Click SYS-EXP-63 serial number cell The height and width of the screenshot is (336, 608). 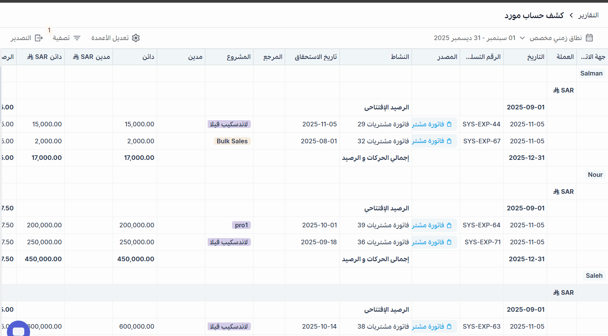(x=482, y=326)
